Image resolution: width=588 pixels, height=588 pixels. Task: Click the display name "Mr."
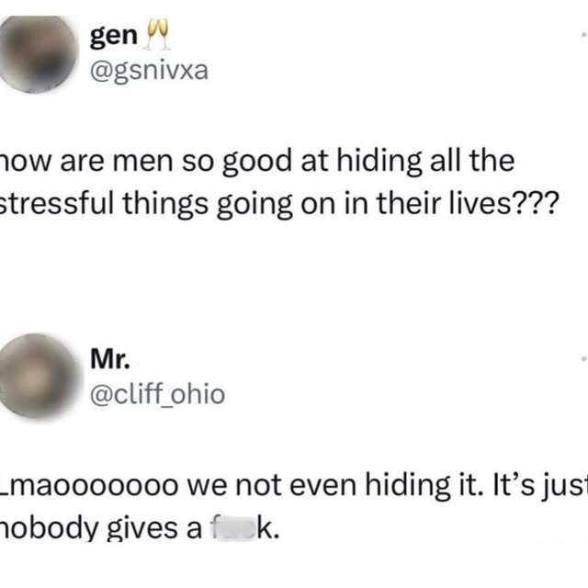[110, 359]
